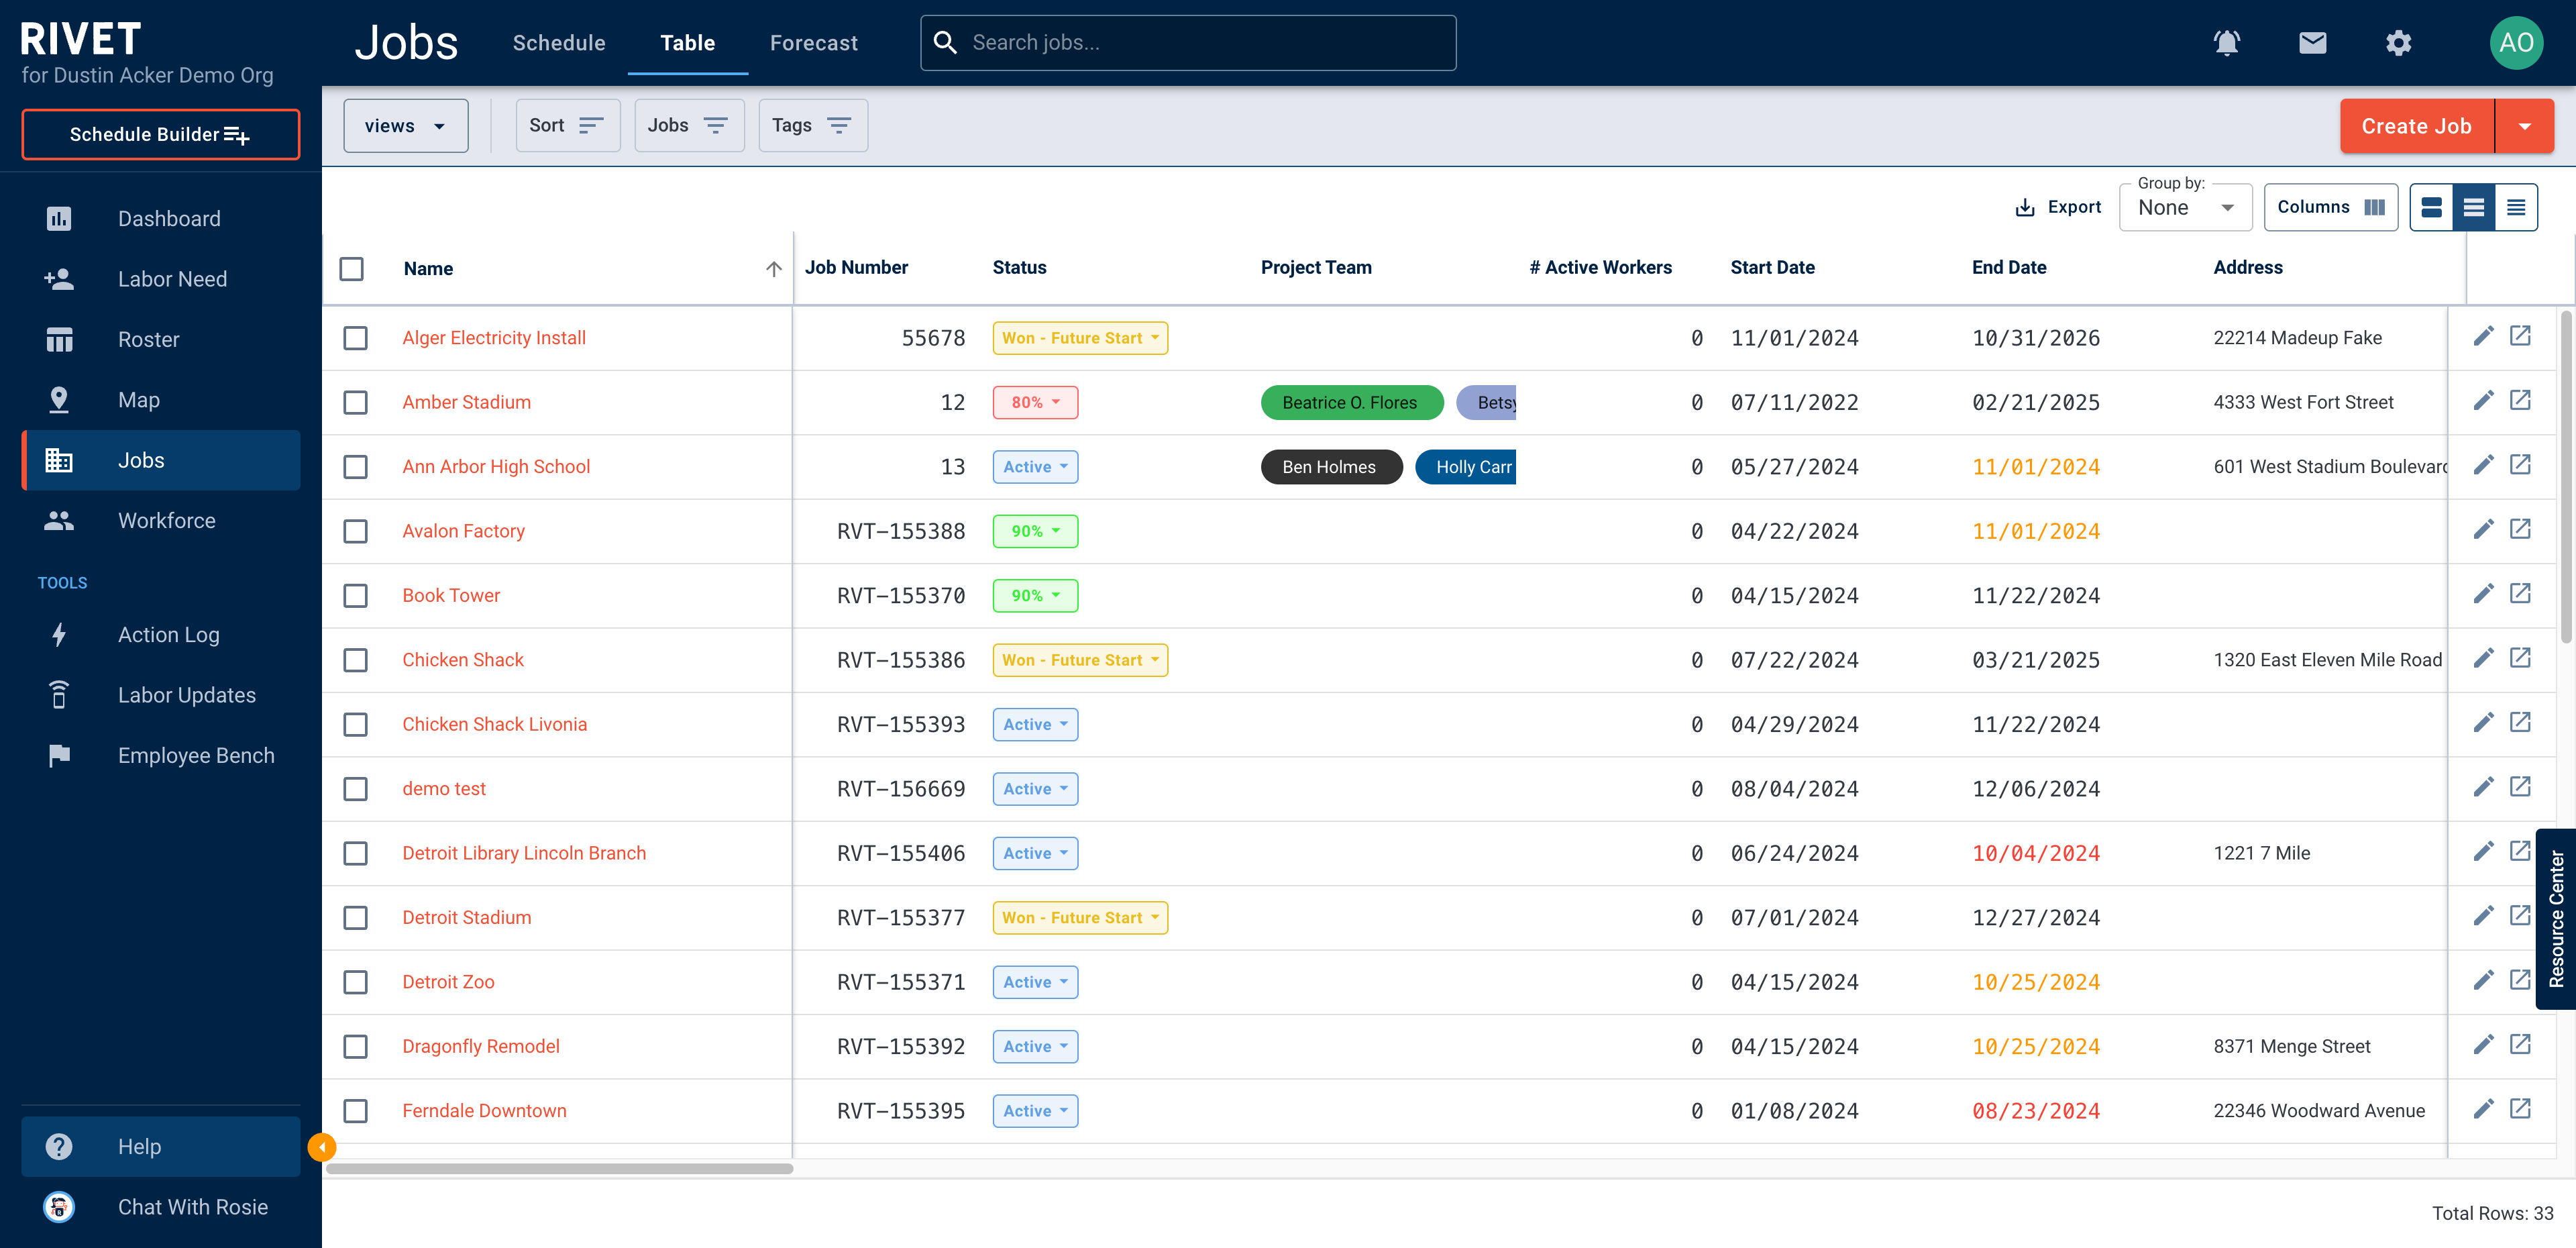Open the Resource Center side tab

[x=2555, y=918]
